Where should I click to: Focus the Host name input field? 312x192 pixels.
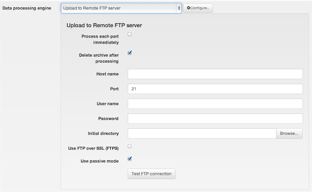pos(215,74)
